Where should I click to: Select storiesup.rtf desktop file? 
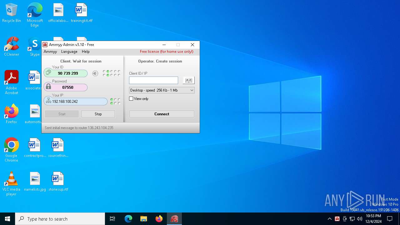tap(58, 182)
